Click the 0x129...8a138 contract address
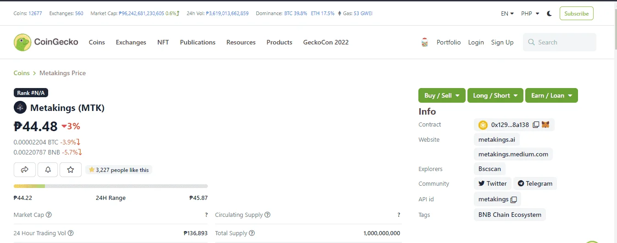Screen dimensions: 617x243 click(x=510, y=125)
